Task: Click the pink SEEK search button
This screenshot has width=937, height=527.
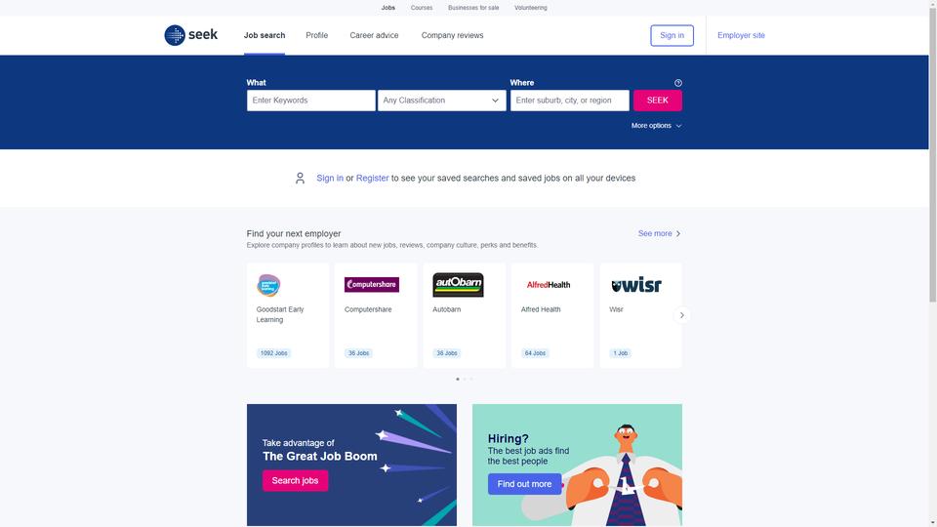Action: point(657,101)
